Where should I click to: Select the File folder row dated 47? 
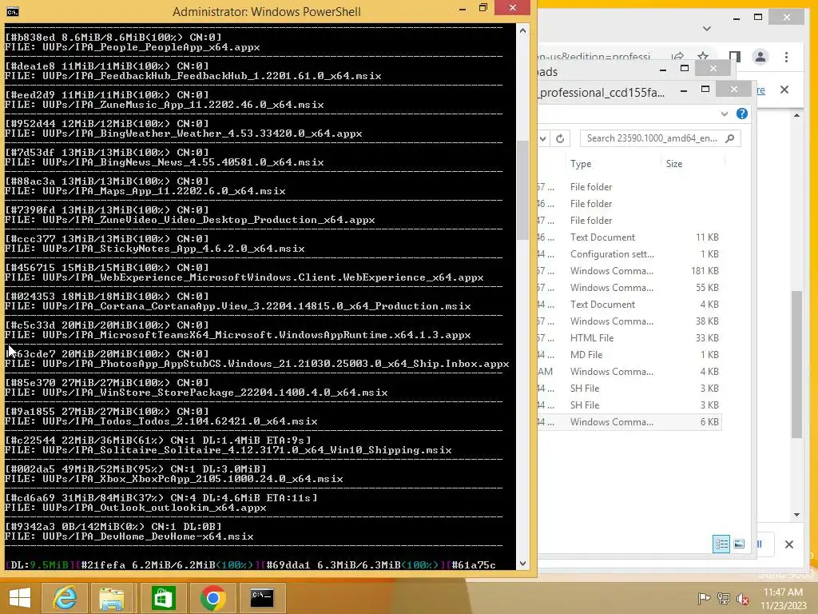coord(629,221)
